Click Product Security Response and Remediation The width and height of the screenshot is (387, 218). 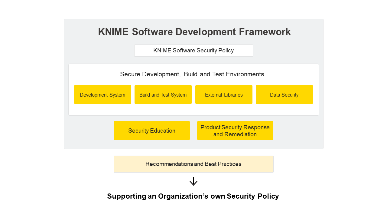tap(235, 130)
